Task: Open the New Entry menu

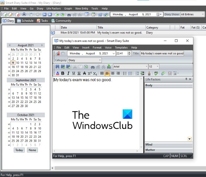Action: pyautogui.click(x=82, y=9)
